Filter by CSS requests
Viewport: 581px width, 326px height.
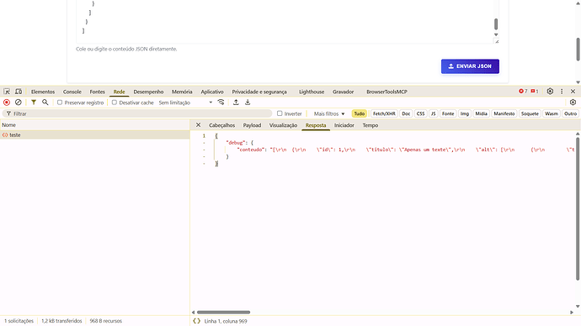tap(420, 113)
